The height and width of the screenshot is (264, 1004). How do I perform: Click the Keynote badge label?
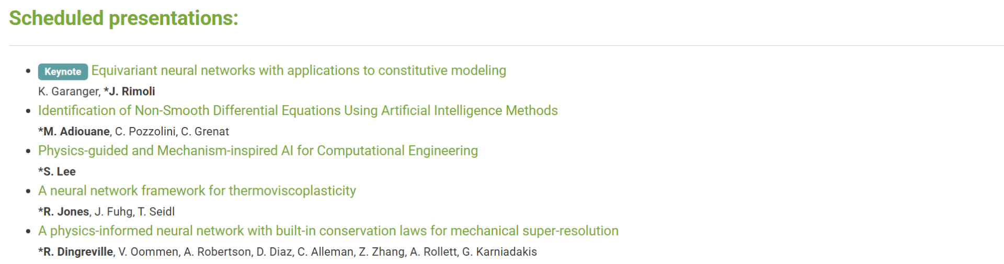click(x=63, y=72)
